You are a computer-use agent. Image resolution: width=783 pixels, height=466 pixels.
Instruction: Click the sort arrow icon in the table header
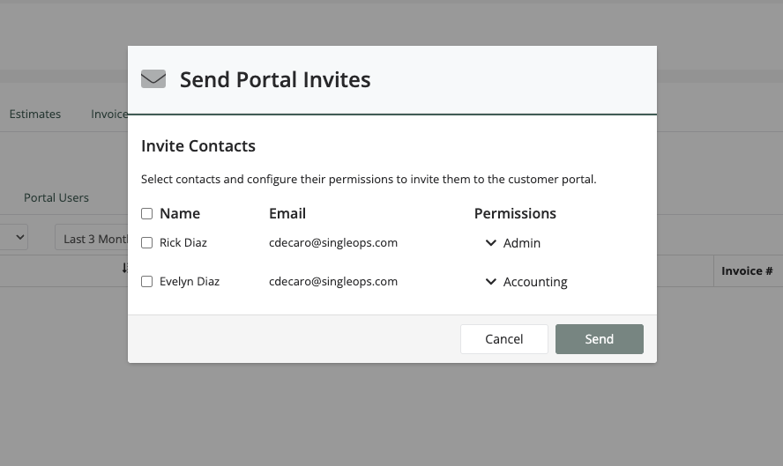[125, 268]
